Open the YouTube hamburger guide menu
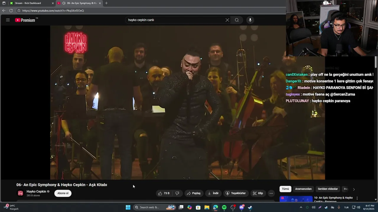Viewport: 378px width, 212px height. pyautogui.click(x=8, y=20)
